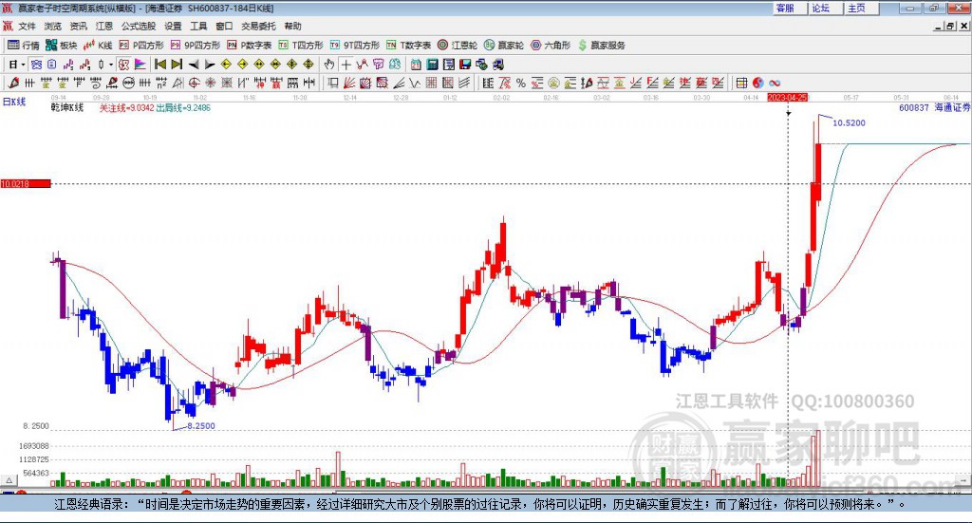Open the 交易委托 menu
Viewport: 972px width, 523px height.
coord(258,26)
